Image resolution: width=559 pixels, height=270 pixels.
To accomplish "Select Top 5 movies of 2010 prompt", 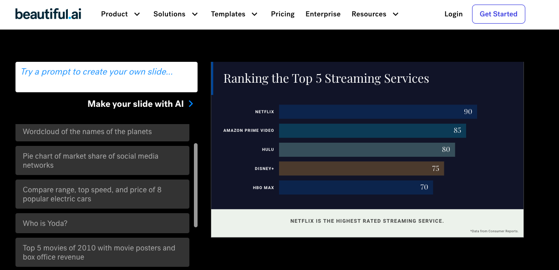I will (x=102, y=252).
